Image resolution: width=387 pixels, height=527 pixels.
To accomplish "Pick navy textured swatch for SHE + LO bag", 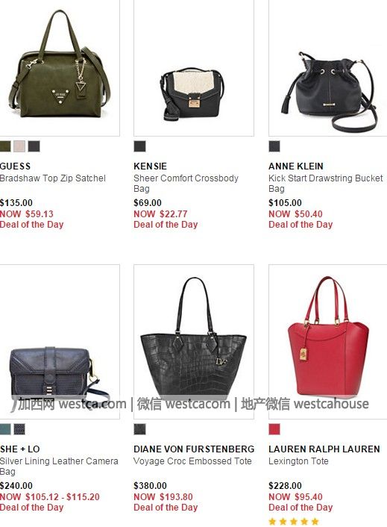I will click(19, 429).
